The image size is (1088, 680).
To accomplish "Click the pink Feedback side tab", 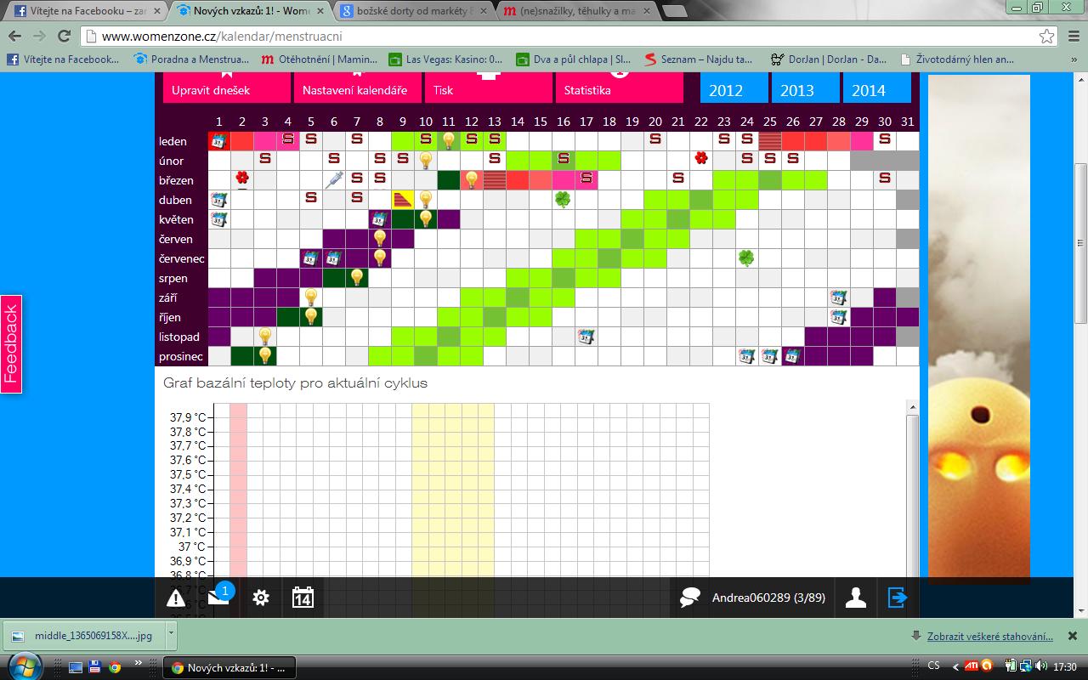I will (11, 344).
